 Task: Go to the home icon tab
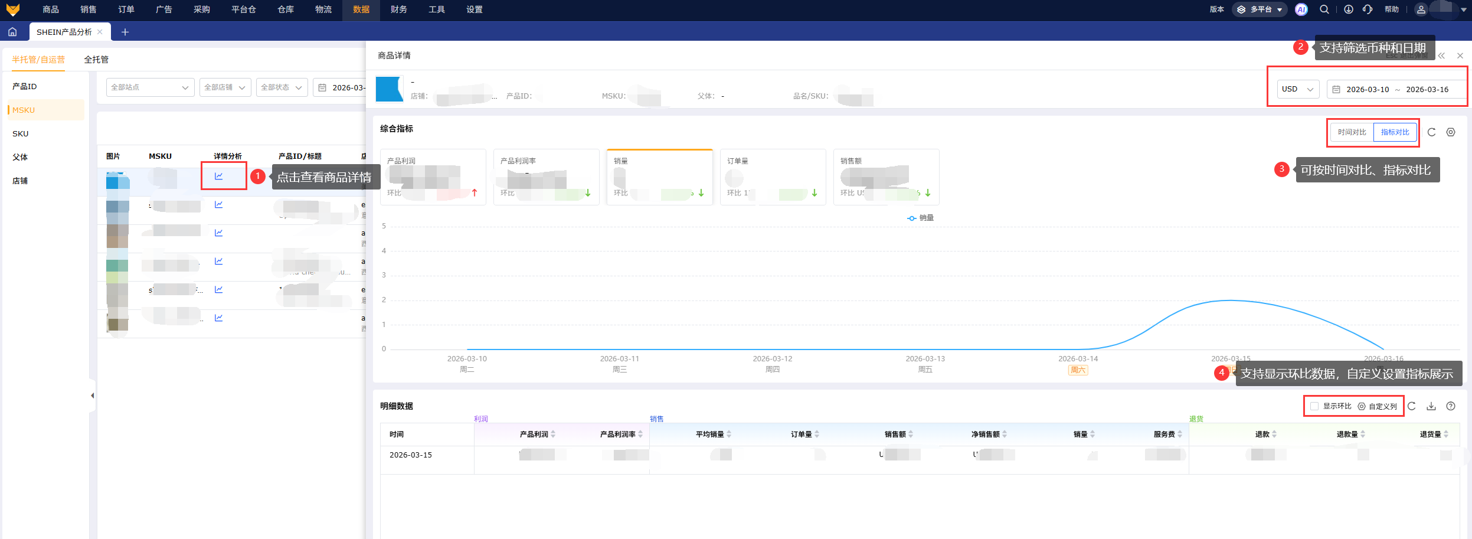click(12, 32)
